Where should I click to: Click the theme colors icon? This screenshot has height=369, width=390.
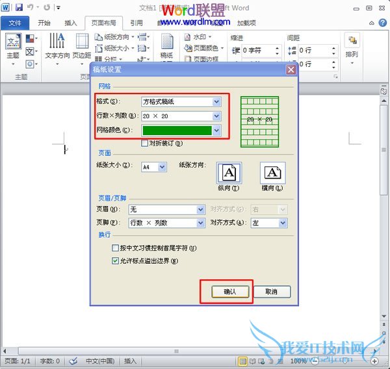pyautogui.click(x=30, y=38)
